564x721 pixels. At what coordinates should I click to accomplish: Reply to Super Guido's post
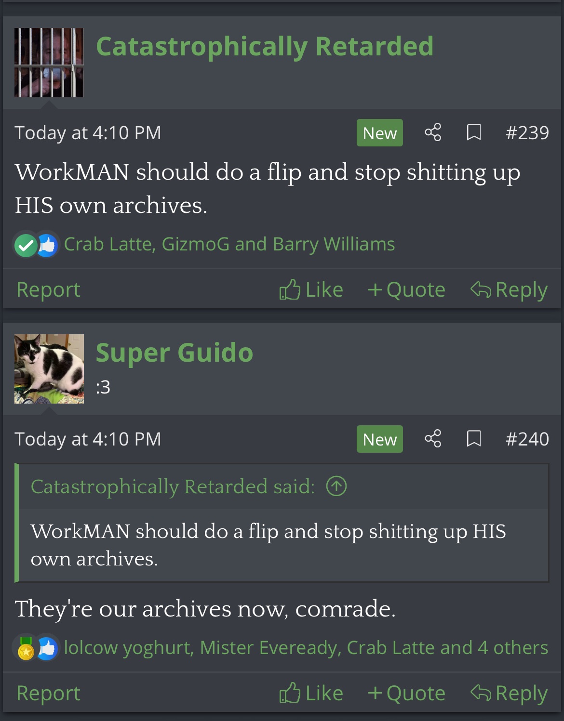point(509,694)
